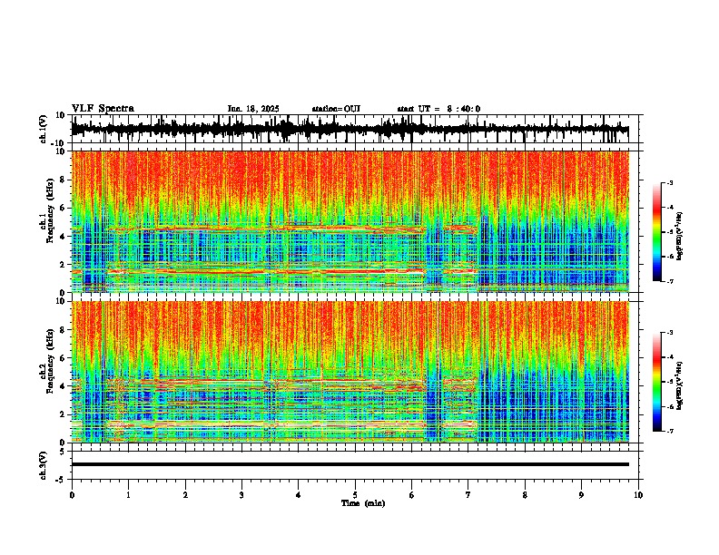Click the "3" tick on the time axis
This screenshot has width=719, height=555.
[241, 495]
